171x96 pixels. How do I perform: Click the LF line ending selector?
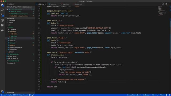pyautogui.click(x=158, y=95)
